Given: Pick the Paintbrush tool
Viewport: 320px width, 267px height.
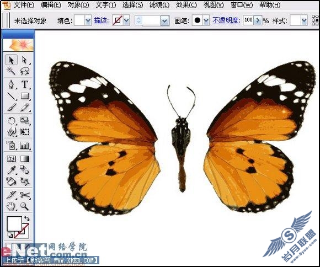Looking at the screenshot, I should coord(11,107).
